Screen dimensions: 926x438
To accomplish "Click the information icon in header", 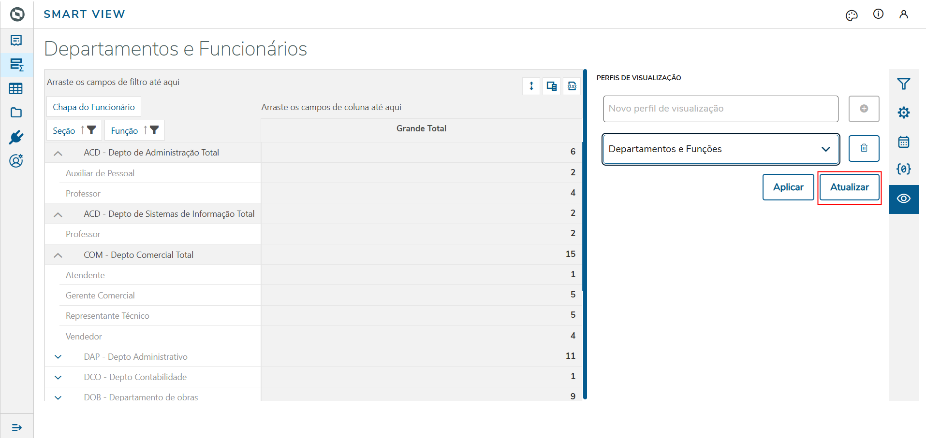I will coord(878,14).
